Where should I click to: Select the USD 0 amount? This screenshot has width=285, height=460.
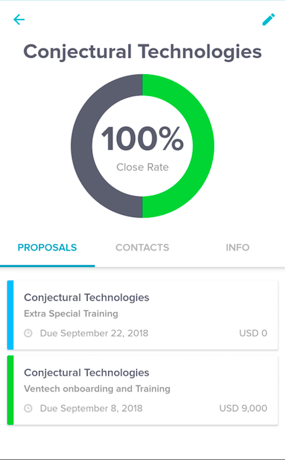pyautogui.click(x=253, y=333)
